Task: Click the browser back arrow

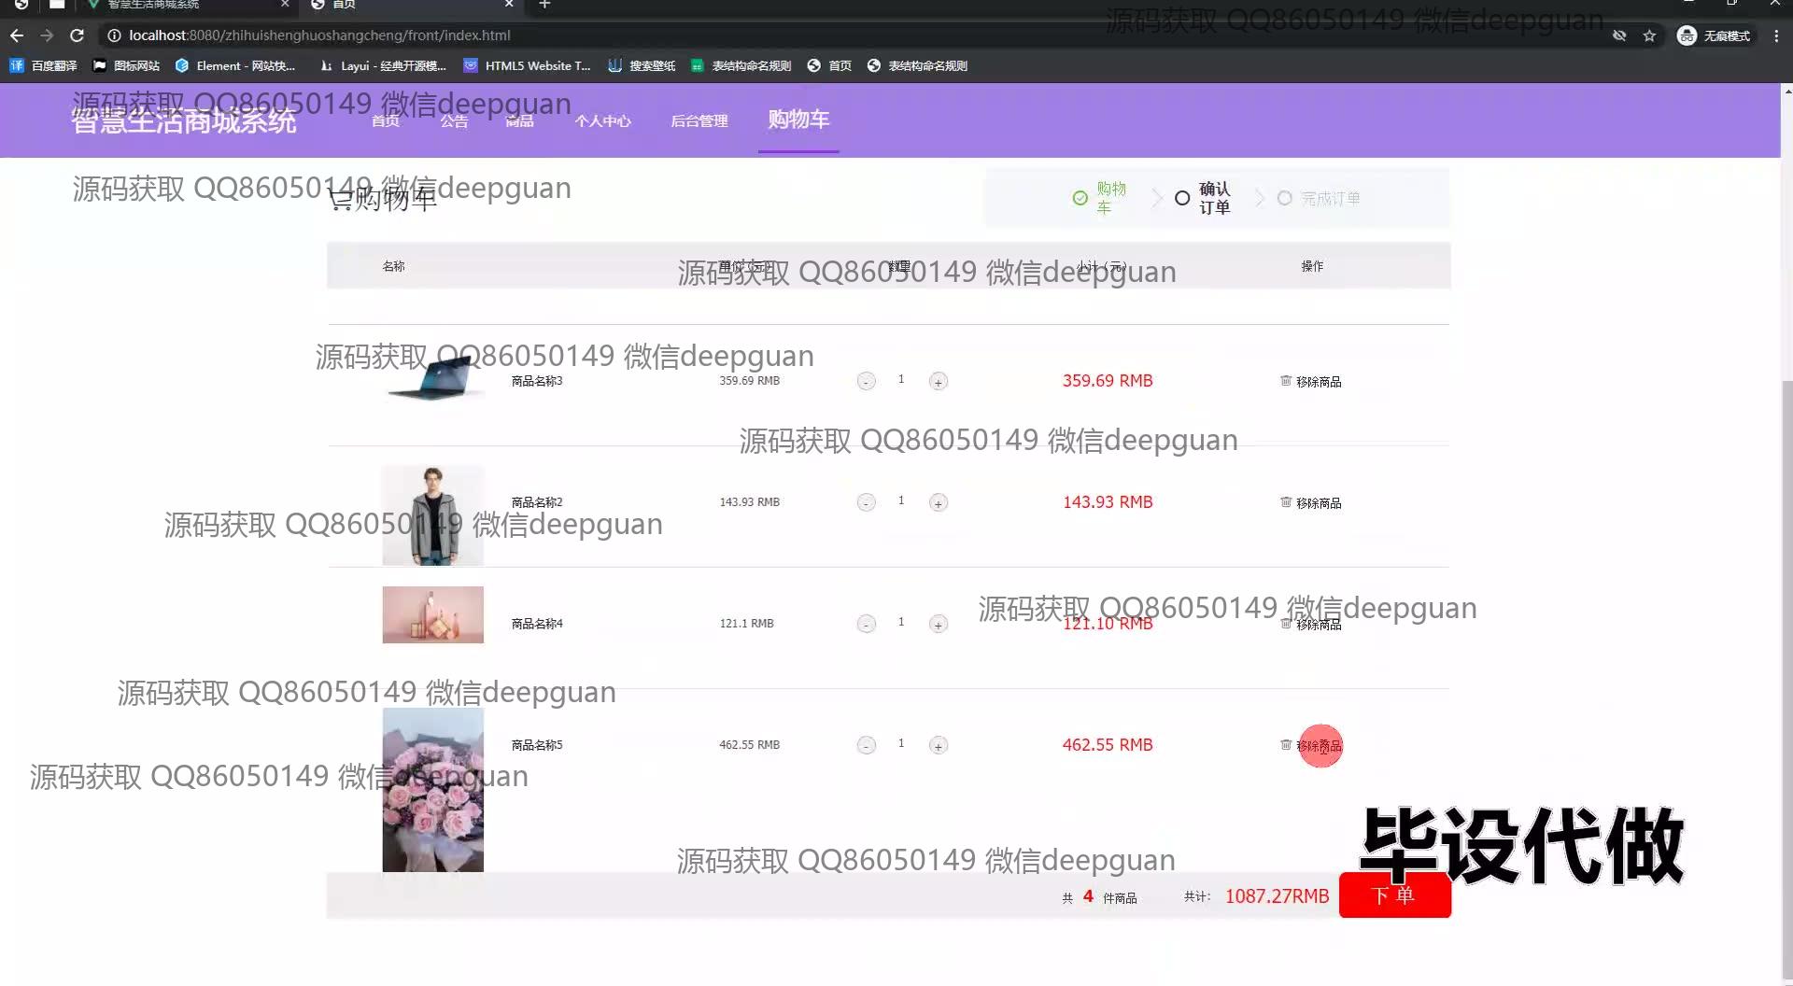Action: point(17,35)
